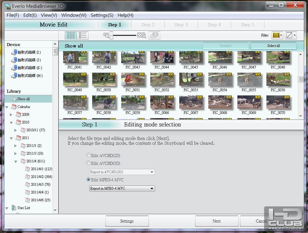Click the 2010 calendar icon

click(x=19, y=122)
